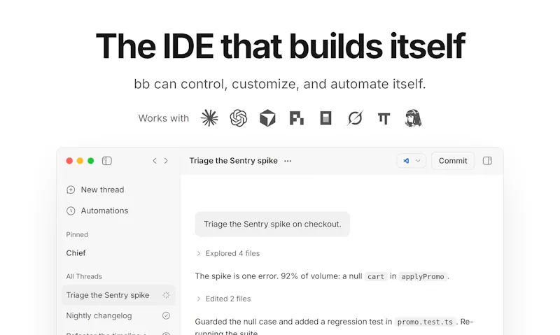Click the 'Triage the Sentry spike on checkout.' message
This screenshot has height=335, width=560.
pyautogui.click(x=272, y=224)
